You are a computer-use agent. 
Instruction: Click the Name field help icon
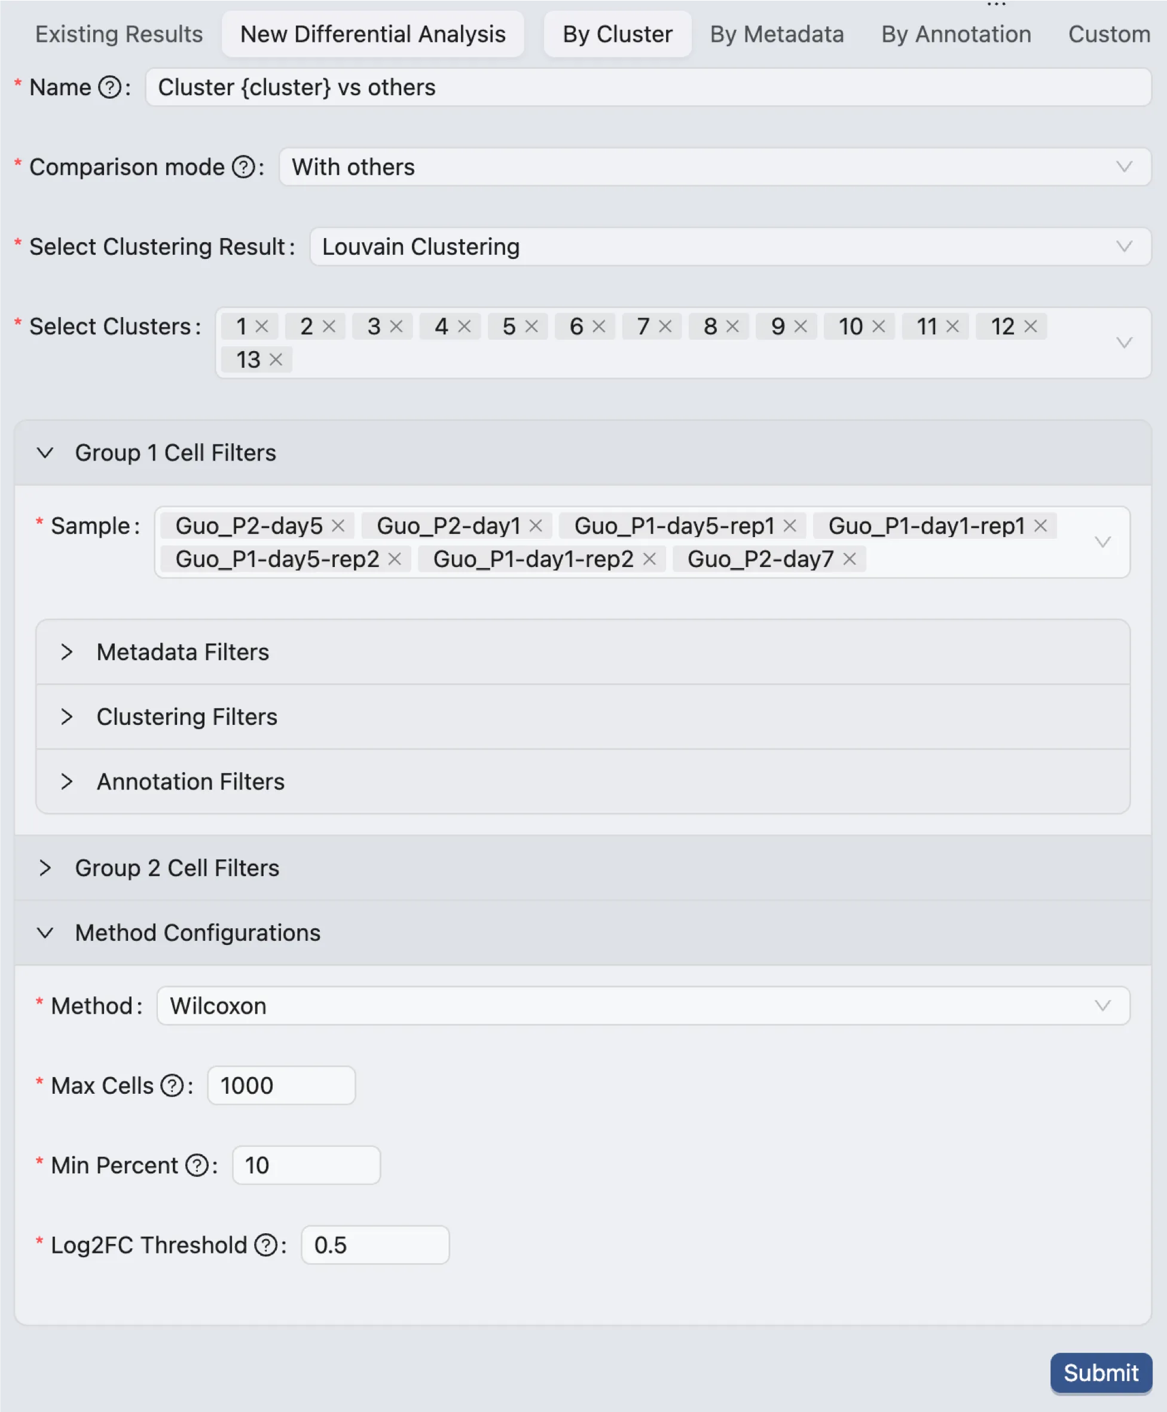point(109,87)
